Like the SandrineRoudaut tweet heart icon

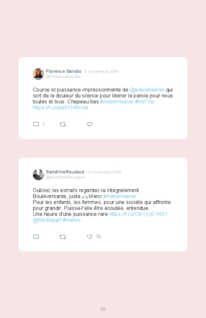[90, 237]
